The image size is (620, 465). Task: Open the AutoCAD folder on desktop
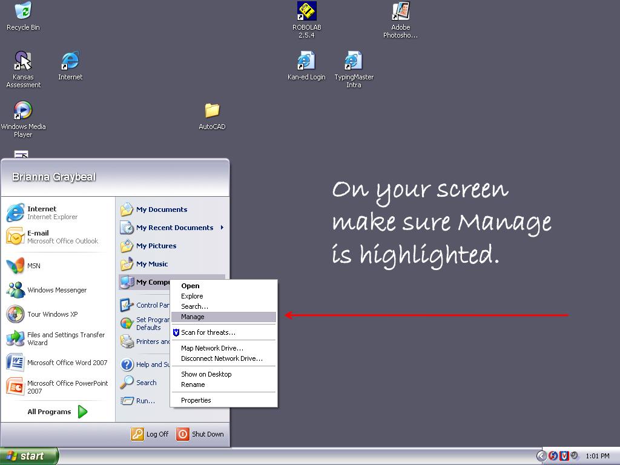(x=212, y=117)
